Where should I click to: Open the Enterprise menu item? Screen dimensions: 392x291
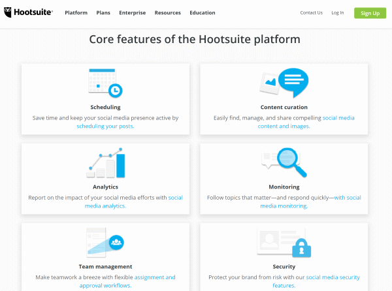[132, 13]
